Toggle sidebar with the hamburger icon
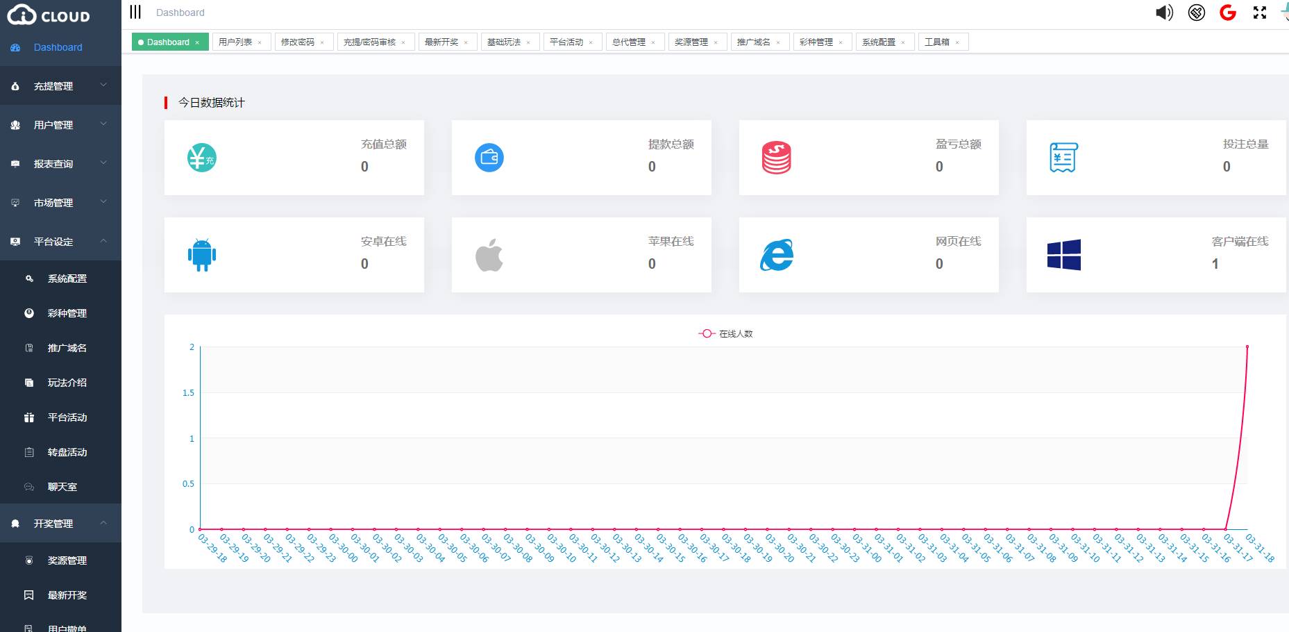 (136, 12)
